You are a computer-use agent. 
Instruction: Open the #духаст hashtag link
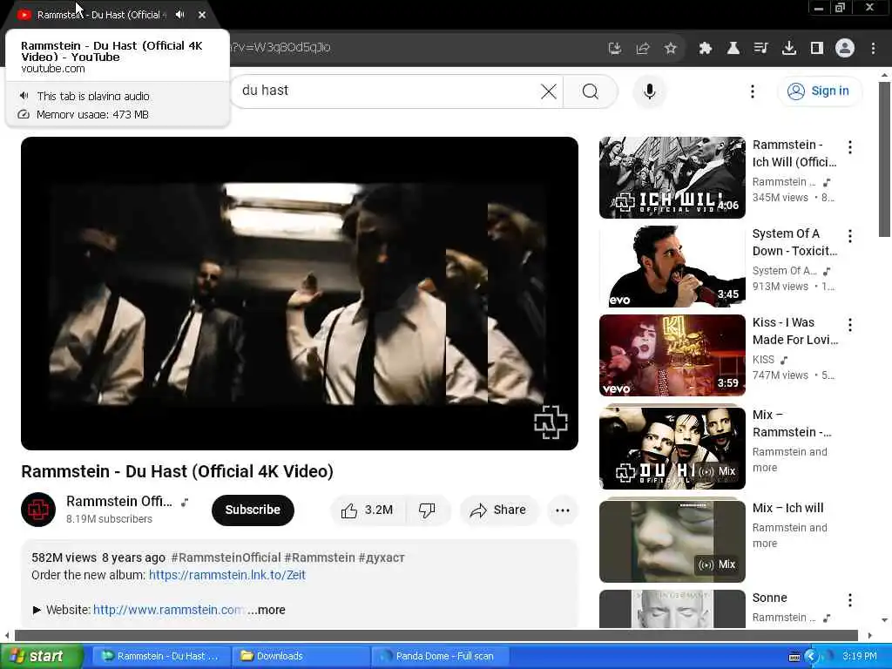[x=382, y=557]
